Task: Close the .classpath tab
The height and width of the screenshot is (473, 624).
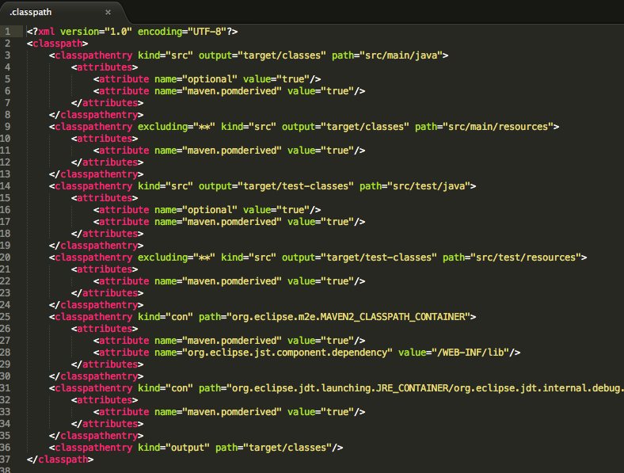Action: click(108, 12)
